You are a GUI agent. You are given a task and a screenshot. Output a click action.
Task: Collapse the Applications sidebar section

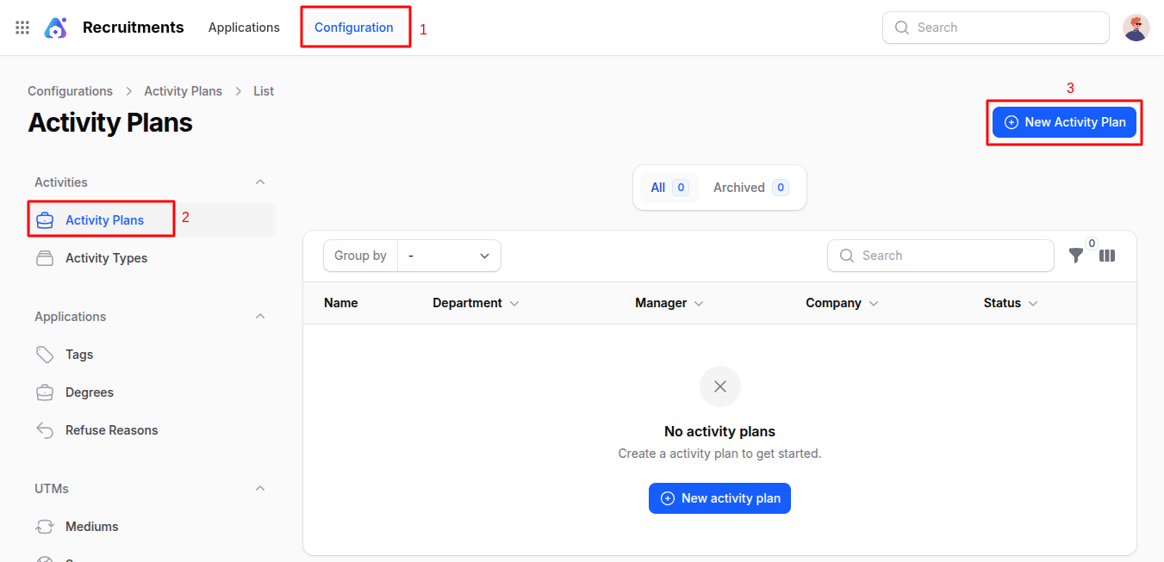[260, 317]
